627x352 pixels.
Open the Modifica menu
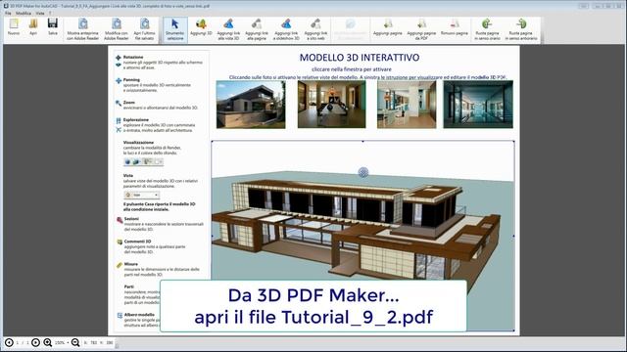24,13
